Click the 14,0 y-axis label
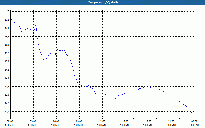Image resolution: width=205 pixels, height=128 pixels. tap(7, 78)
